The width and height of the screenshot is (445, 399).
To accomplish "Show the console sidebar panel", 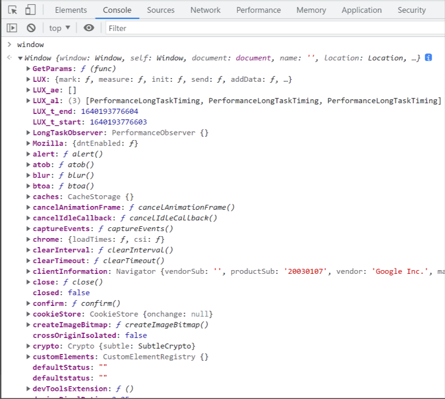I will tap(12, 28).
